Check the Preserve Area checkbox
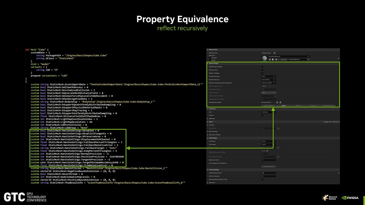The width and height of the screenshot is (365, 205). 262,70
